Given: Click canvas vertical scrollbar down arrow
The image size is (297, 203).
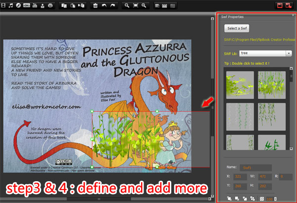Looking at the screenshot, I should tap(212, 196).
